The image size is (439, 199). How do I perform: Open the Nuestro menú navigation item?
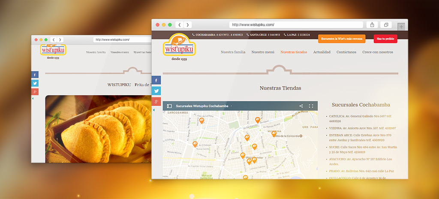(263, 52)
